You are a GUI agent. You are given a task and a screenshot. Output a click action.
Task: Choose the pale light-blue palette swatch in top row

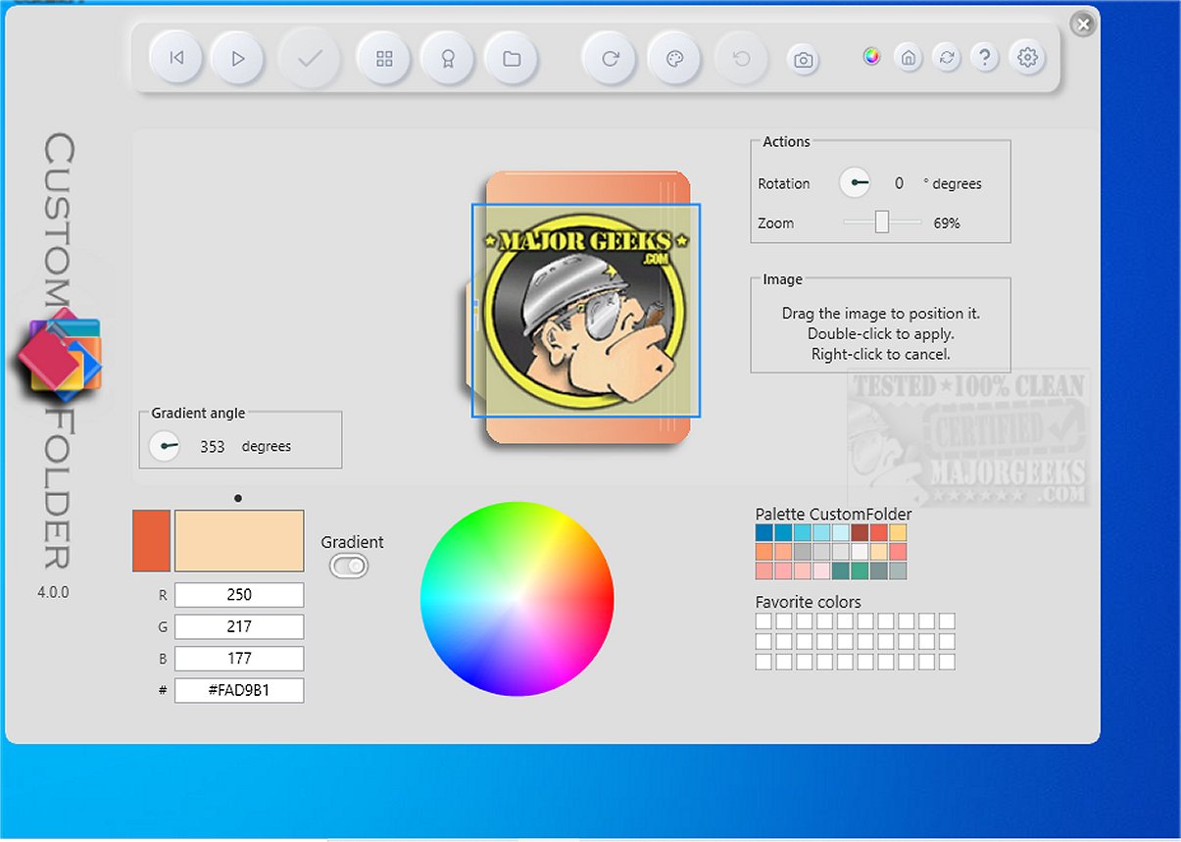coord(841,532)
